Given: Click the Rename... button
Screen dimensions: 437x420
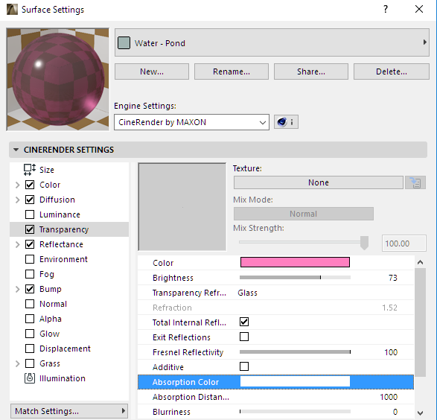Looking at the screenshot, I should point(232,71).
